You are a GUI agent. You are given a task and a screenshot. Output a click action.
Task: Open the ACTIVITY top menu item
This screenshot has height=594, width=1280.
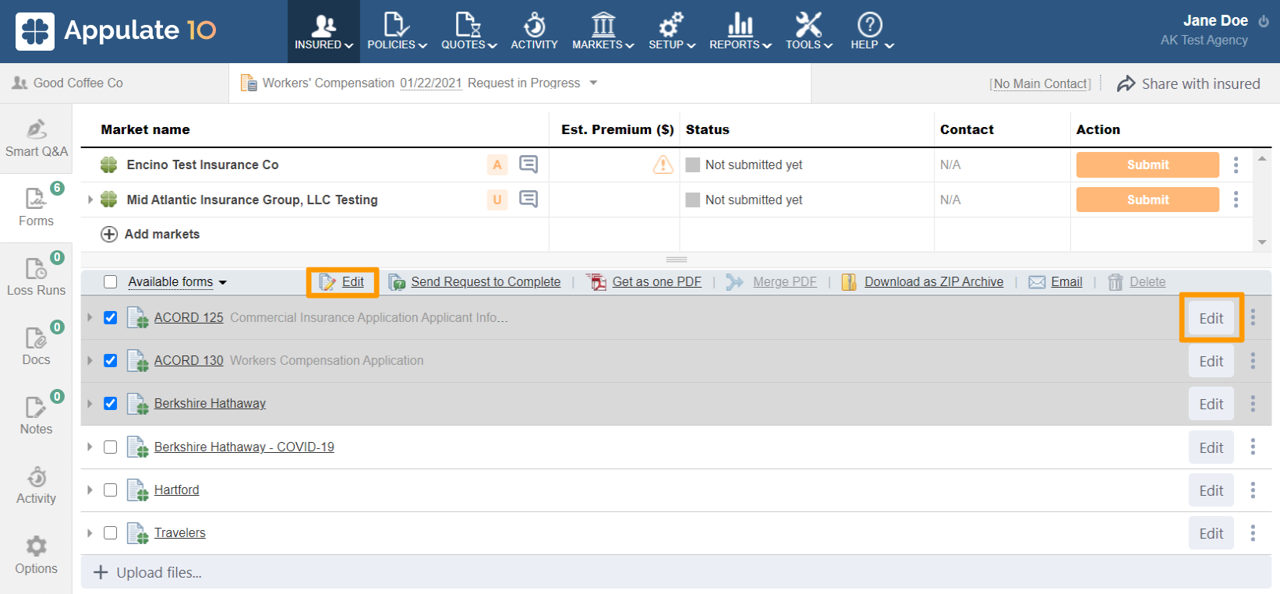click(x=534, y=31)
